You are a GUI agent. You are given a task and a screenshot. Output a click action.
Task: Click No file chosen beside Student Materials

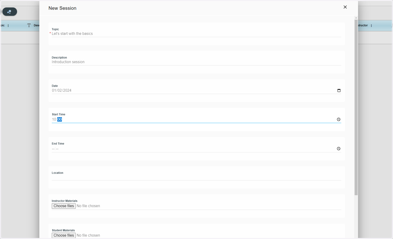coord(88,235)
